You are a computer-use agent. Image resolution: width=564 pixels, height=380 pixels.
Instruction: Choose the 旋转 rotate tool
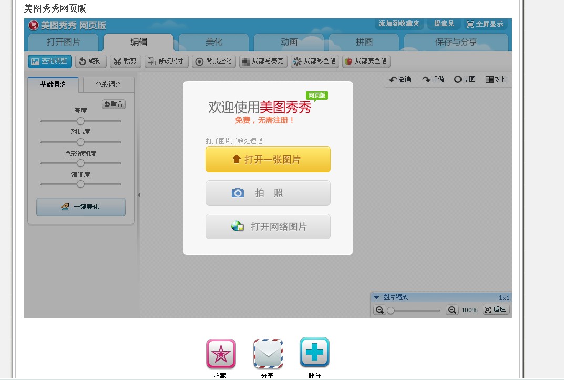[x=90, y=61]
